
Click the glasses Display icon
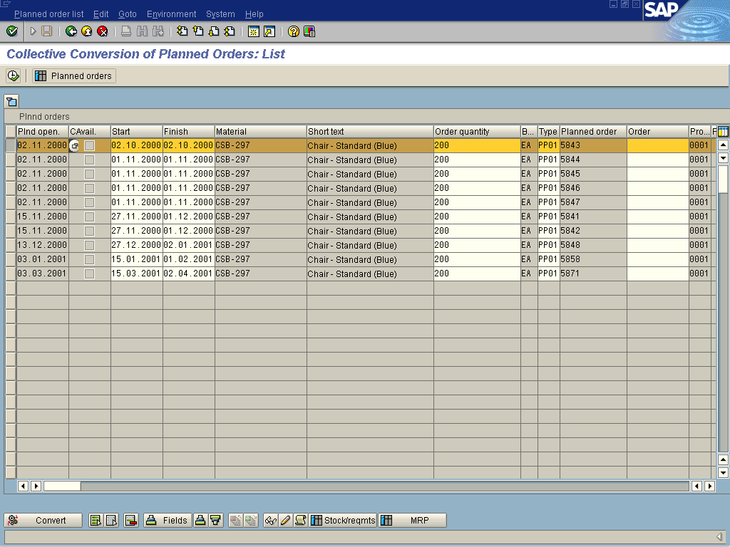pos(270,520)
